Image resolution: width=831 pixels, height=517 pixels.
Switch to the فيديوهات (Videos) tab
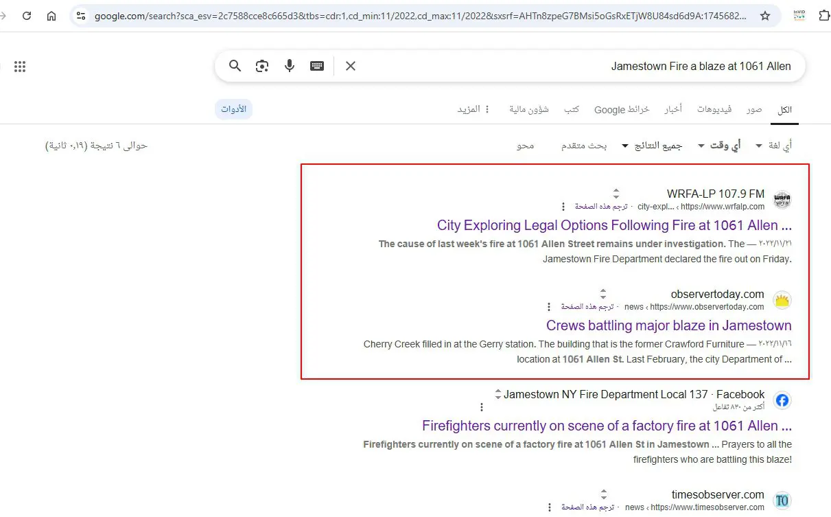[714, 109]
